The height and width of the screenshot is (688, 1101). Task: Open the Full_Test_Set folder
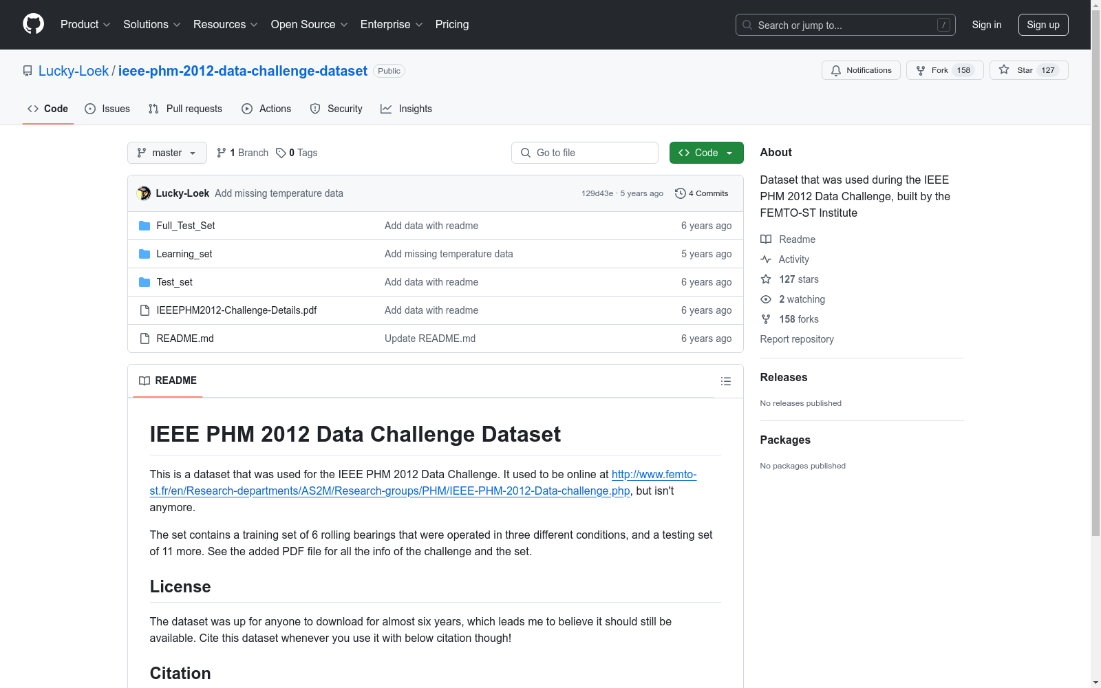pos(186,226)
